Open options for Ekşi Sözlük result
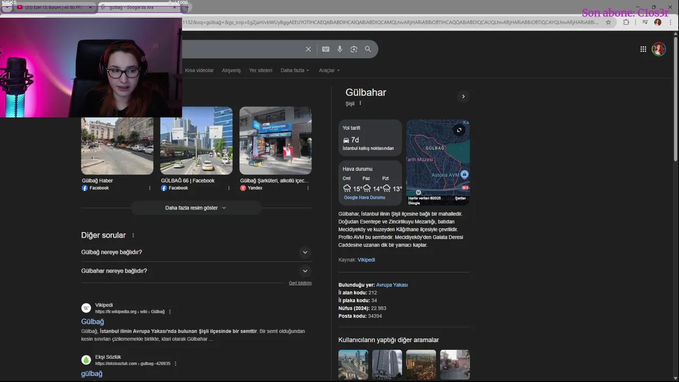This screenshot has width=679, height=382. tap(176, 363)
